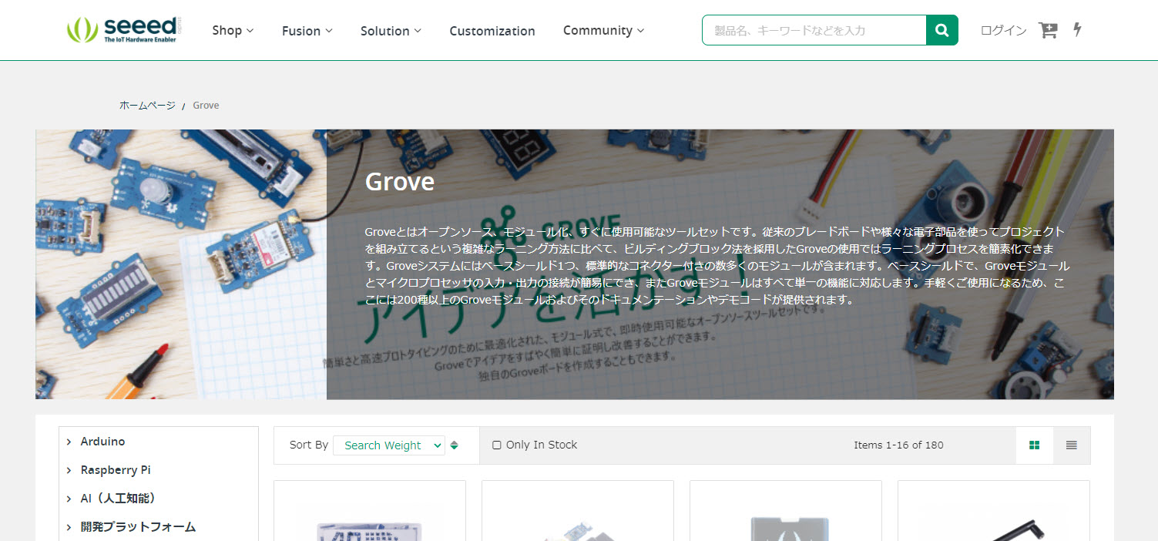
Task: Click in the product search field
Action: point(814,30)
